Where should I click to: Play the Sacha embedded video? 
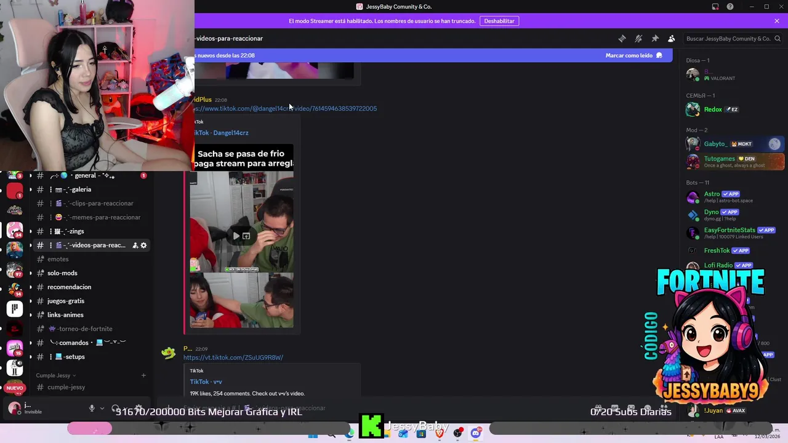pos(236,236)
